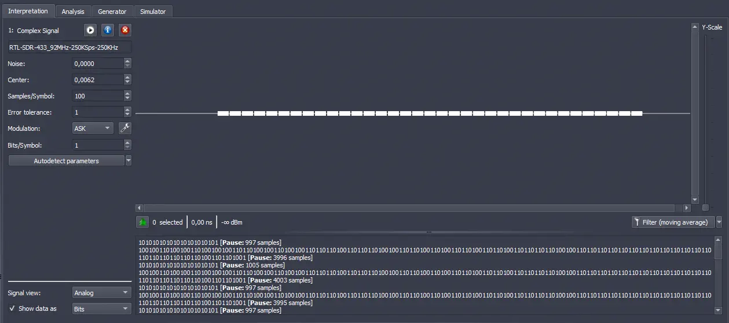Viewport: 729px width, 323px height.
Task: Switch to the Analysis tab
Action: pos(73,12)
